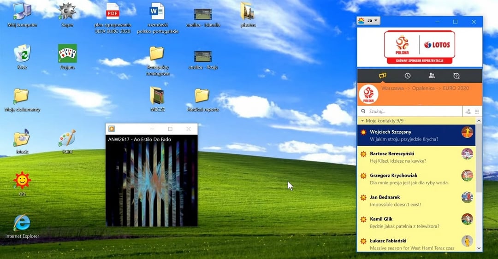498x259 pixels.
Task: Click the Polska profile avatar
Action: click(x=368, y=94)
